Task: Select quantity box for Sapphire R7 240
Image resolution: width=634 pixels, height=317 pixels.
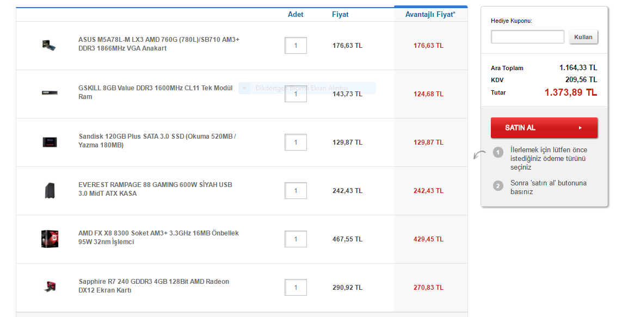Action: 296,288
